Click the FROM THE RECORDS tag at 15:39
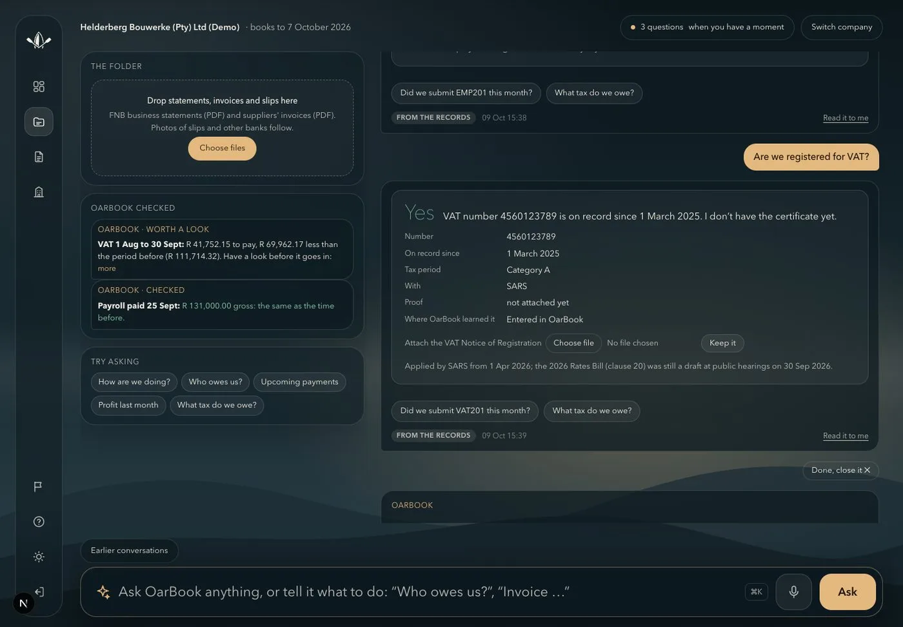The image size is (903, 627). 433,435
